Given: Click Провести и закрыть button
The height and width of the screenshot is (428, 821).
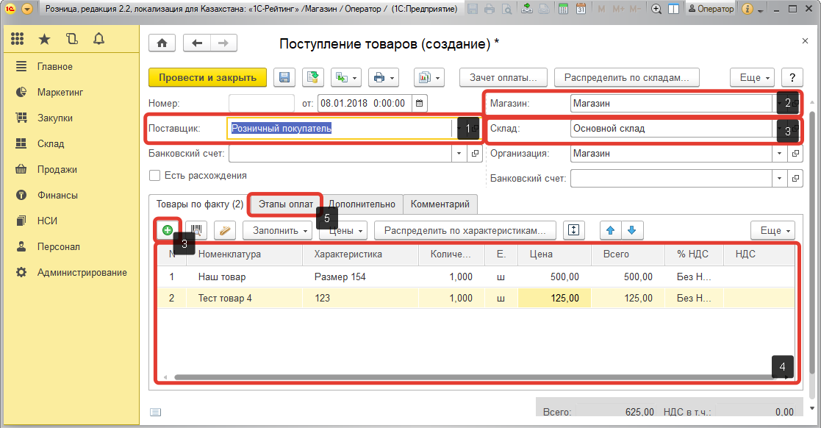Looking at the screenshot, I should point(207,77).
